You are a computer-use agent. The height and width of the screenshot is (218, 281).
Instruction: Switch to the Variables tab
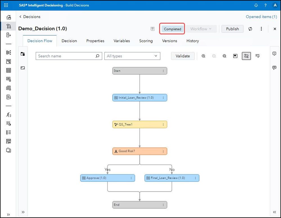click(122, 41)
